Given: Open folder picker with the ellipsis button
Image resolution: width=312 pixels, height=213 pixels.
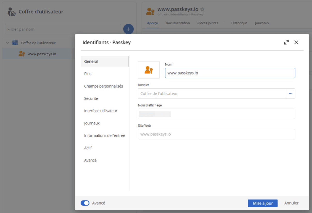Looking at the screenshot, I should [290, 94].
